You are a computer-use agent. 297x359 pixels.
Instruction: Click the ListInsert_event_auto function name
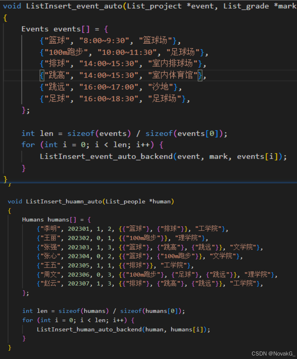74,6
